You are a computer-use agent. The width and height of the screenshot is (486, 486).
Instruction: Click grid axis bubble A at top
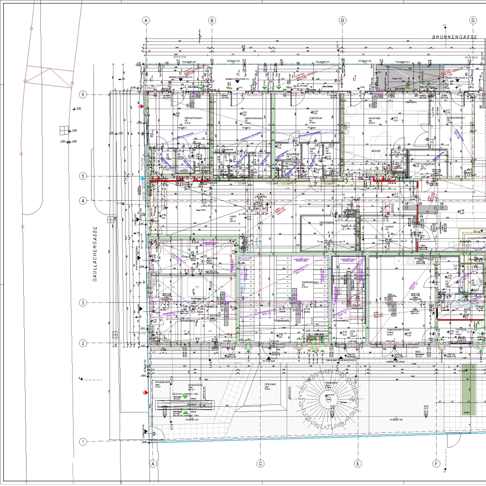point(146,20)
